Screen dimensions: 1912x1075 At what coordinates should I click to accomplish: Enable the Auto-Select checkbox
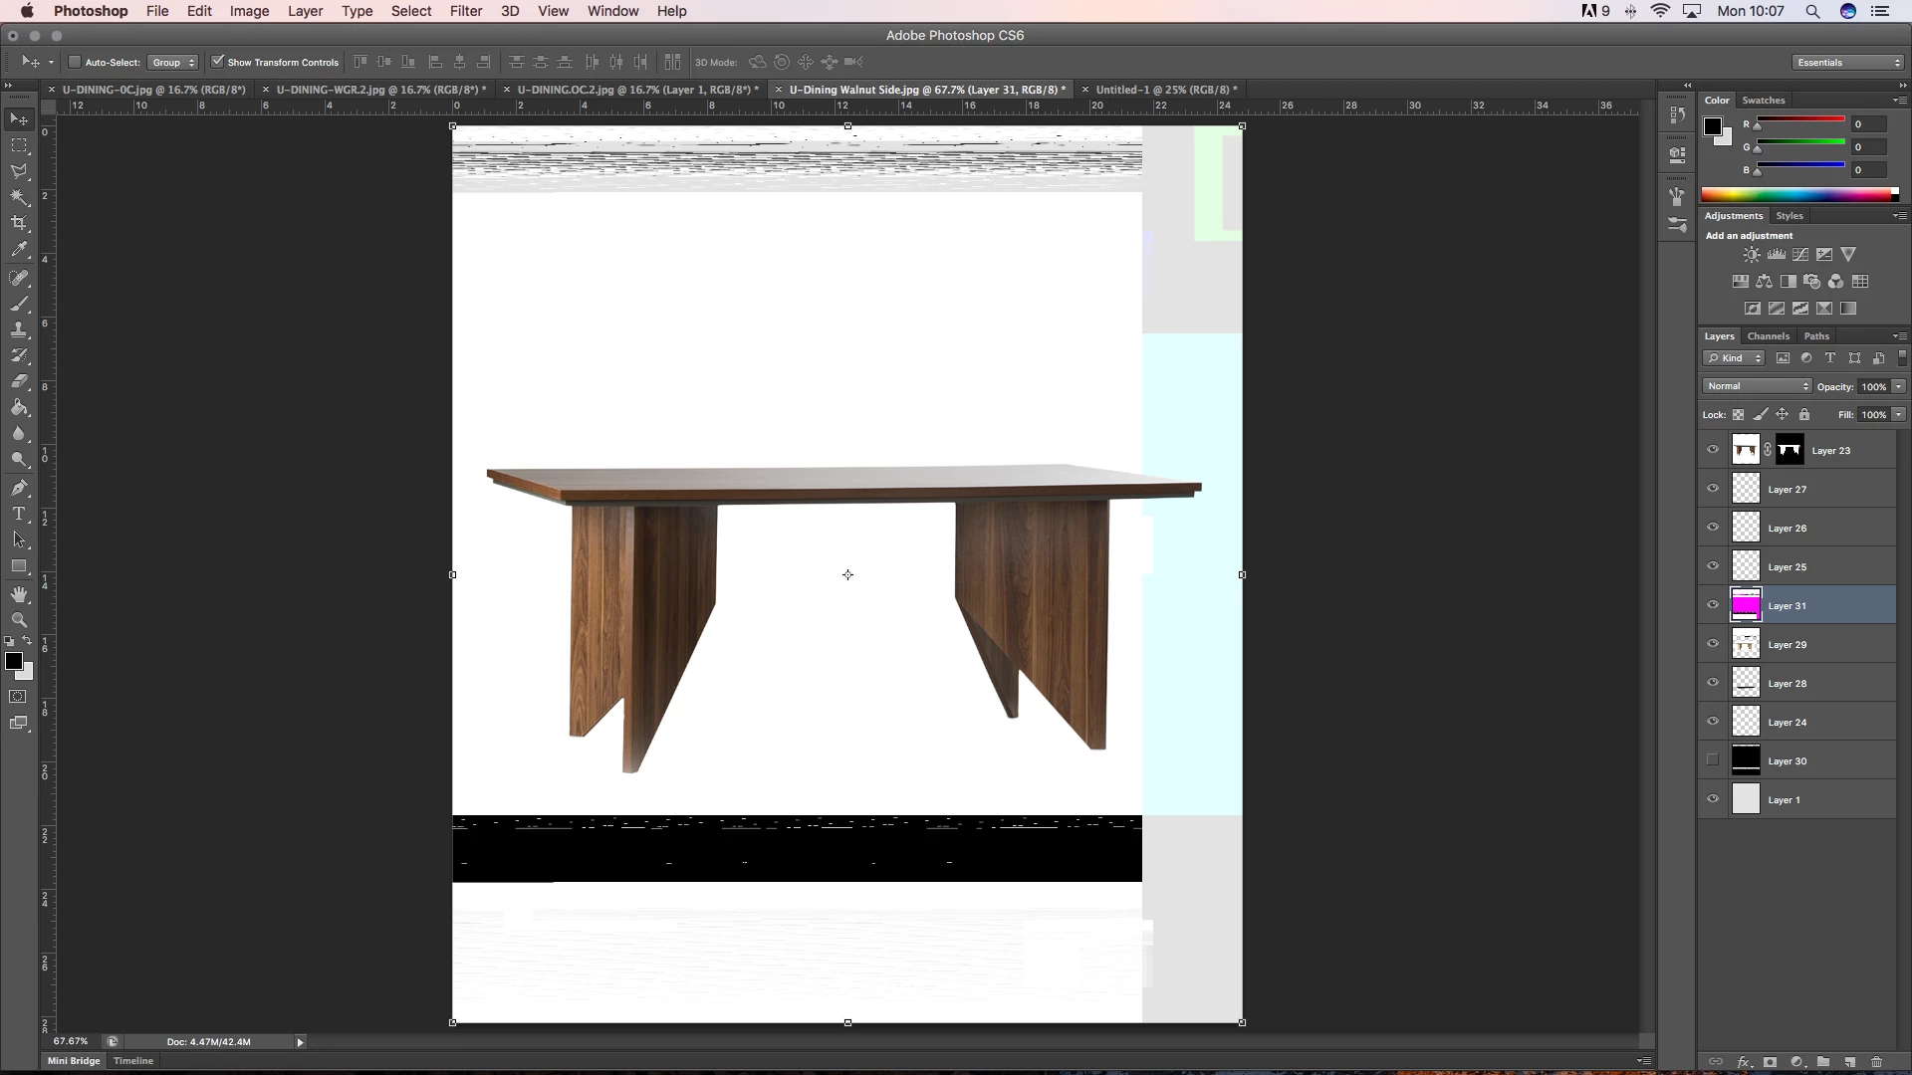point(75,62)
